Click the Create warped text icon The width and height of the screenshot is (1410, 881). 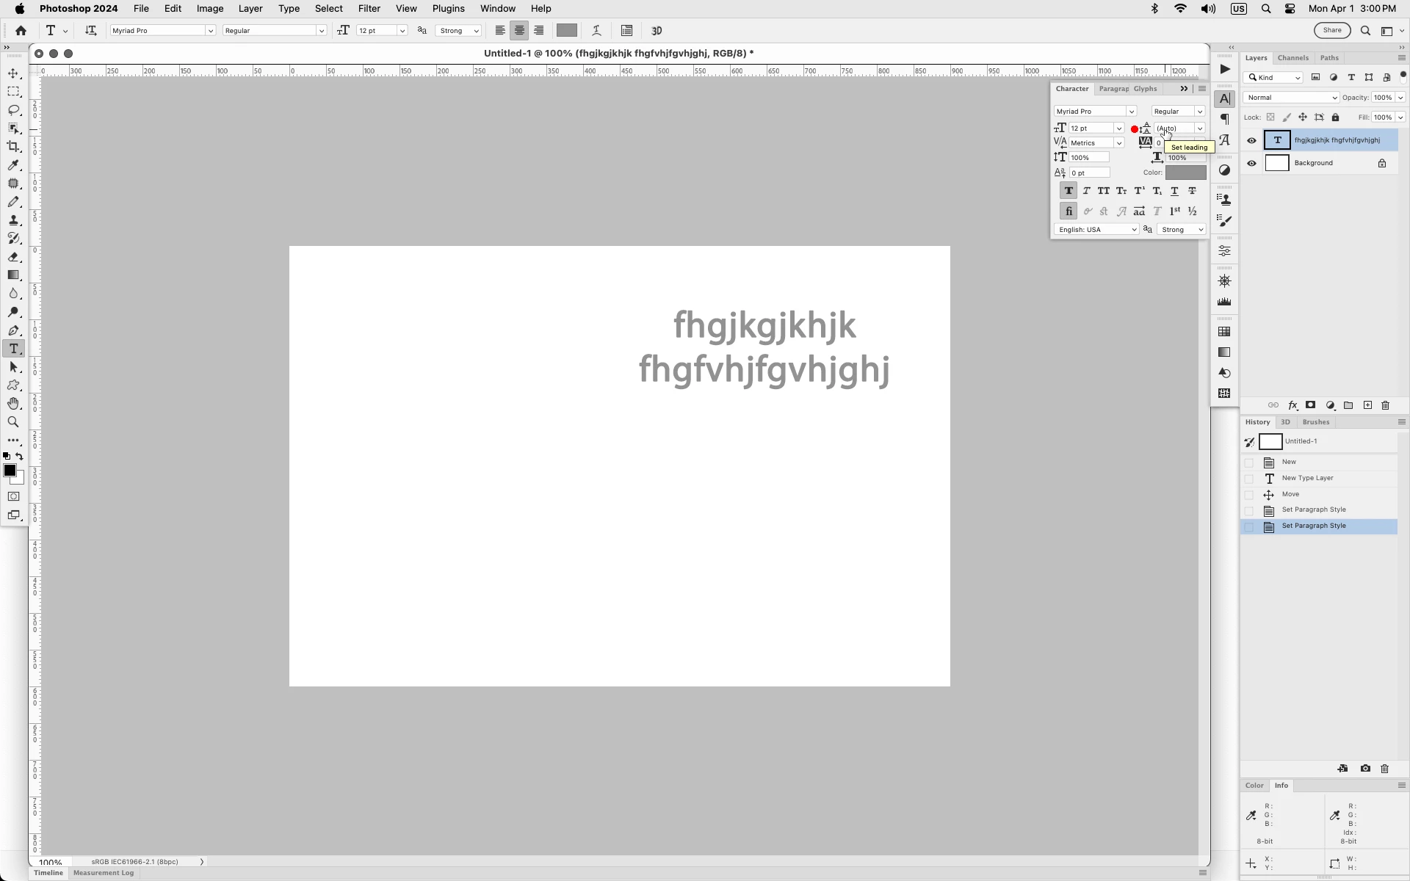tap(596, 31)
